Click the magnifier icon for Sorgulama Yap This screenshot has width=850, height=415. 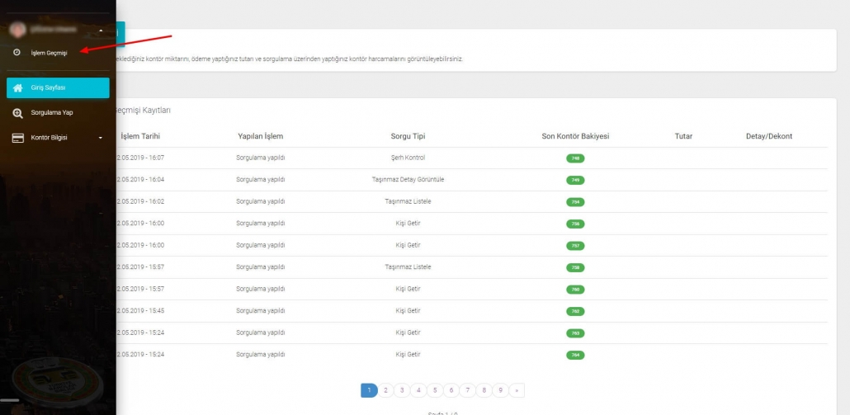[17, 113]
